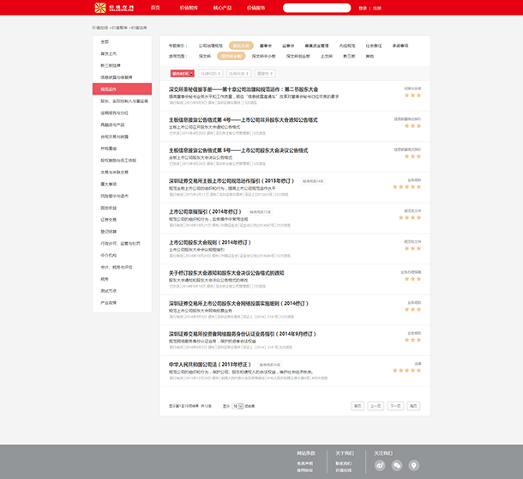Open the 法规名称 sort dropdown
Screen dimensions: 523x479
[x=239, y=74]
